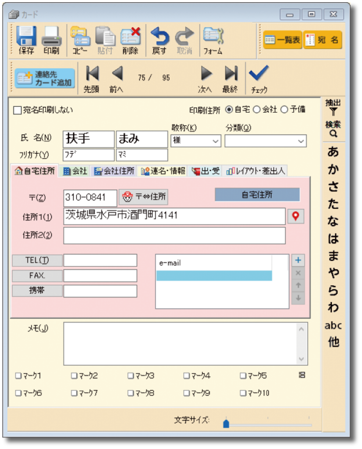Open the 一覧表 view button
This screenshot has height=449, width=362.
click(x=283, y=39)
